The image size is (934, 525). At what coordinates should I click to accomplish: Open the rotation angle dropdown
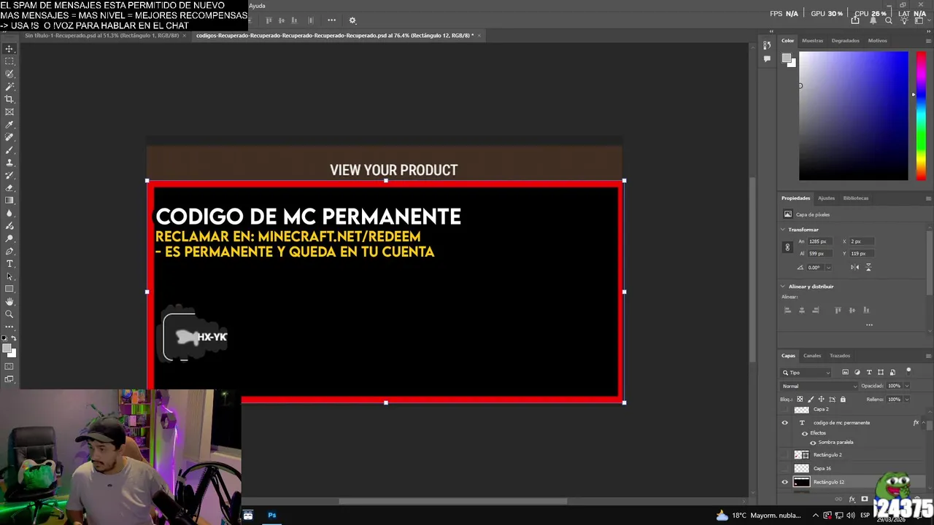tap(828, 268)
